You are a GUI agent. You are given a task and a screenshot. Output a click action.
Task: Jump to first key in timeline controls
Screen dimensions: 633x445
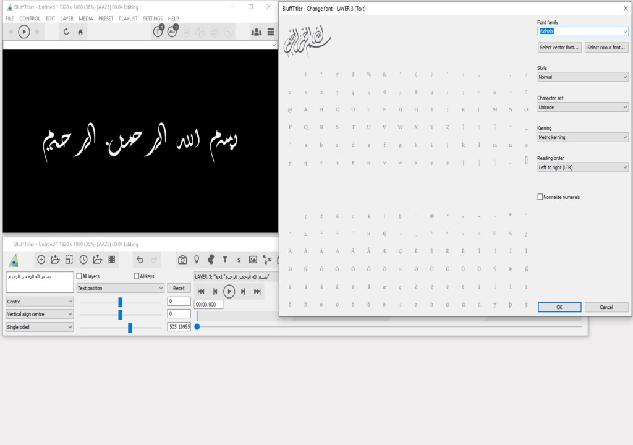click(201, 292)
